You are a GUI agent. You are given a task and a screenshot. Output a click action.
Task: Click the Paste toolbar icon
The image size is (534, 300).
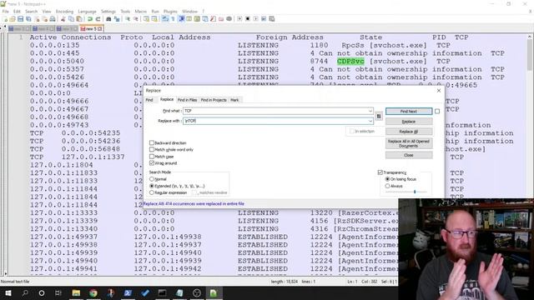(x=79, y=19)
